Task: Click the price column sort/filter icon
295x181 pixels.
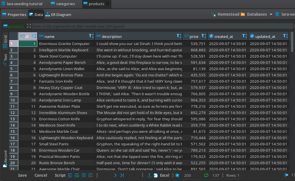Action: (x=204, y=36)
